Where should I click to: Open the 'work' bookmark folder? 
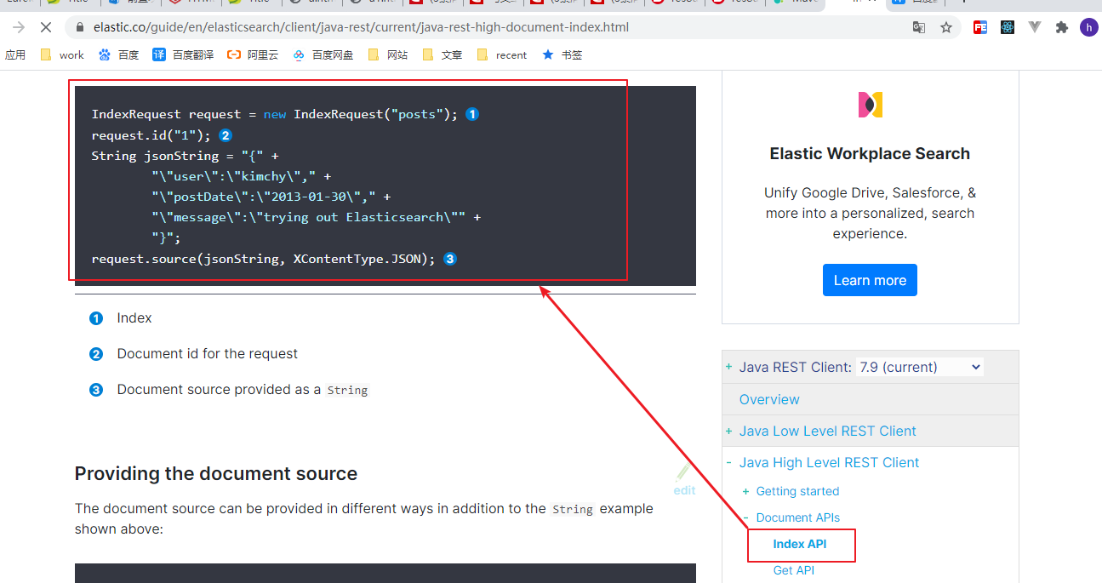click(62, 54)
